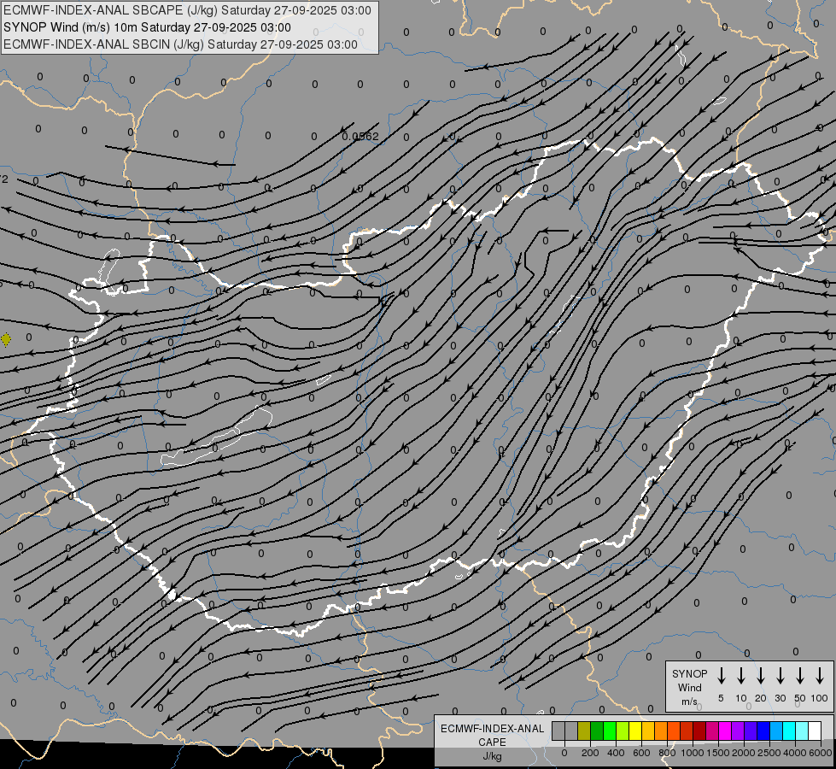Click the 4000 tick label on CAPE scale
836x769 pixels.
coord(795,753)
